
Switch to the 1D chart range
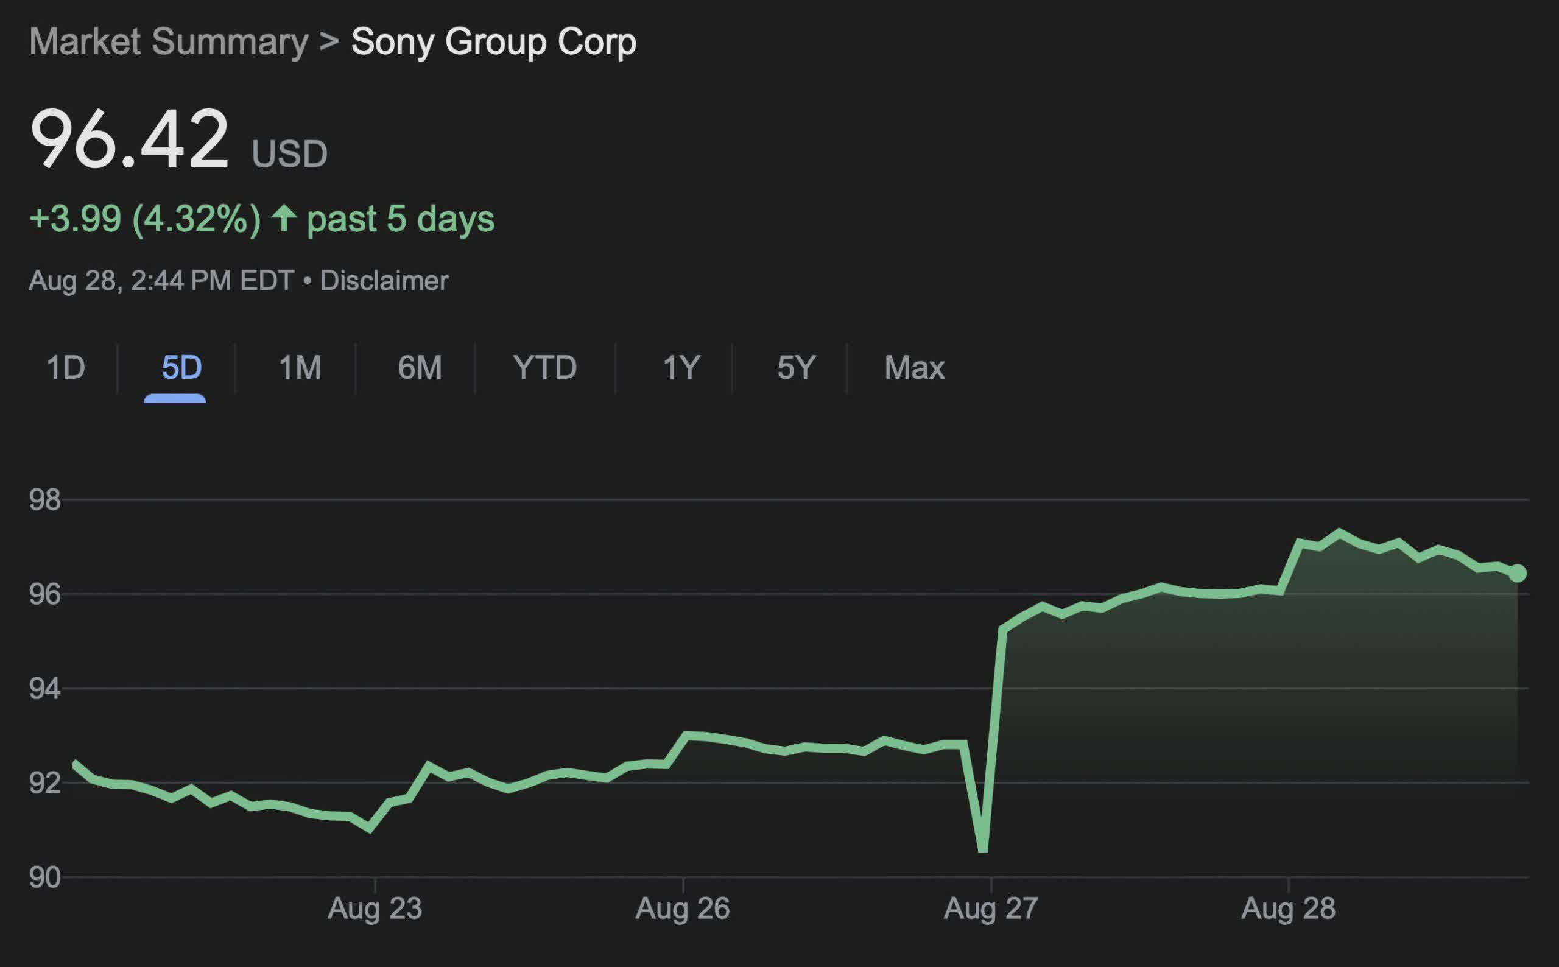(x=66, y=368)
